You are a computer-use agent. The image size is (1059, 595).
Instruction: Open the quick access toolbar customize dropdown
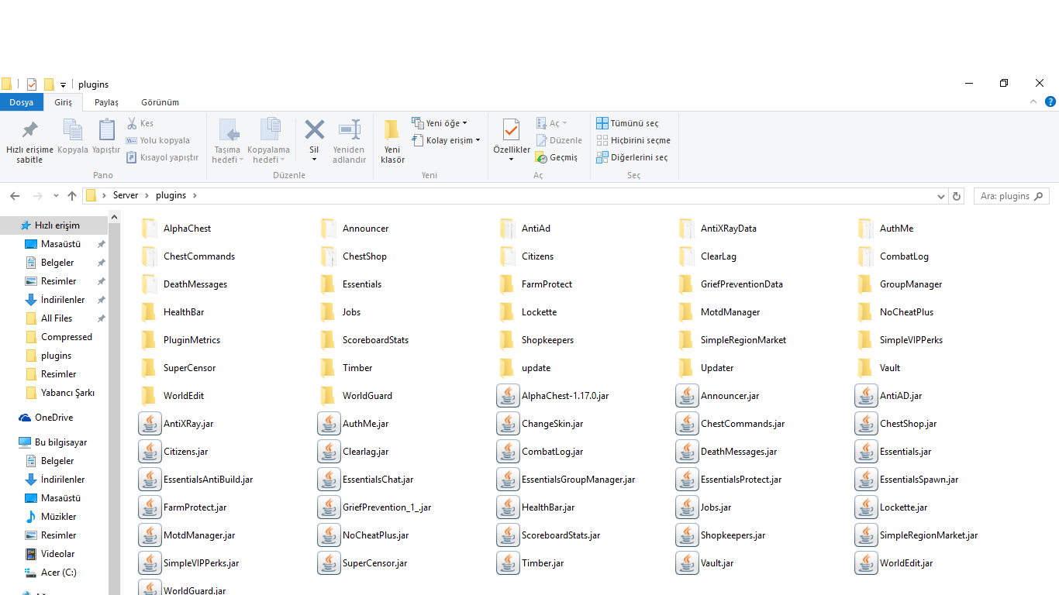(x=64, y=85)
